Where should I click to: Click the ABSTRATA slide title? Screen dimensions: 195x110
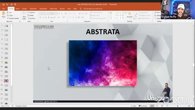pyautogui.click(x=103, y=32)
